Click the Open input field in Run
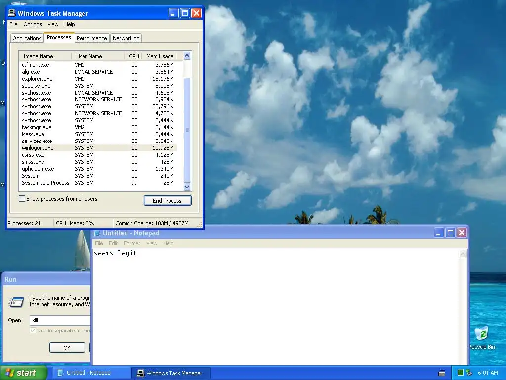 (60, 320)
